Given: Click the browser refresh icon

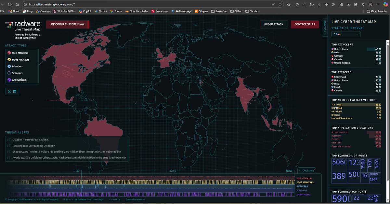Looking at the screenshot, I should pos(10,4).
